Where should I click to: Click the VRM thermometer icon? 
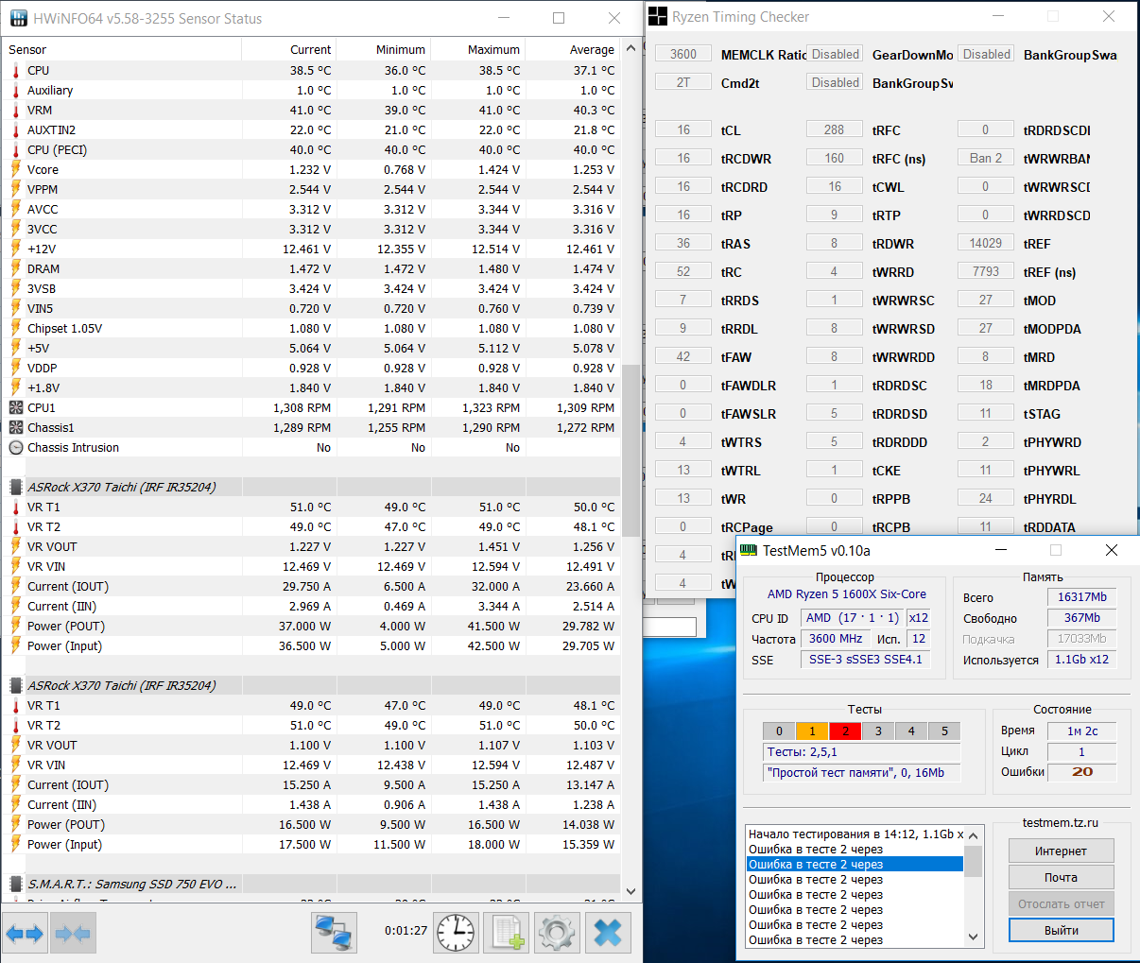pos(16,110)
